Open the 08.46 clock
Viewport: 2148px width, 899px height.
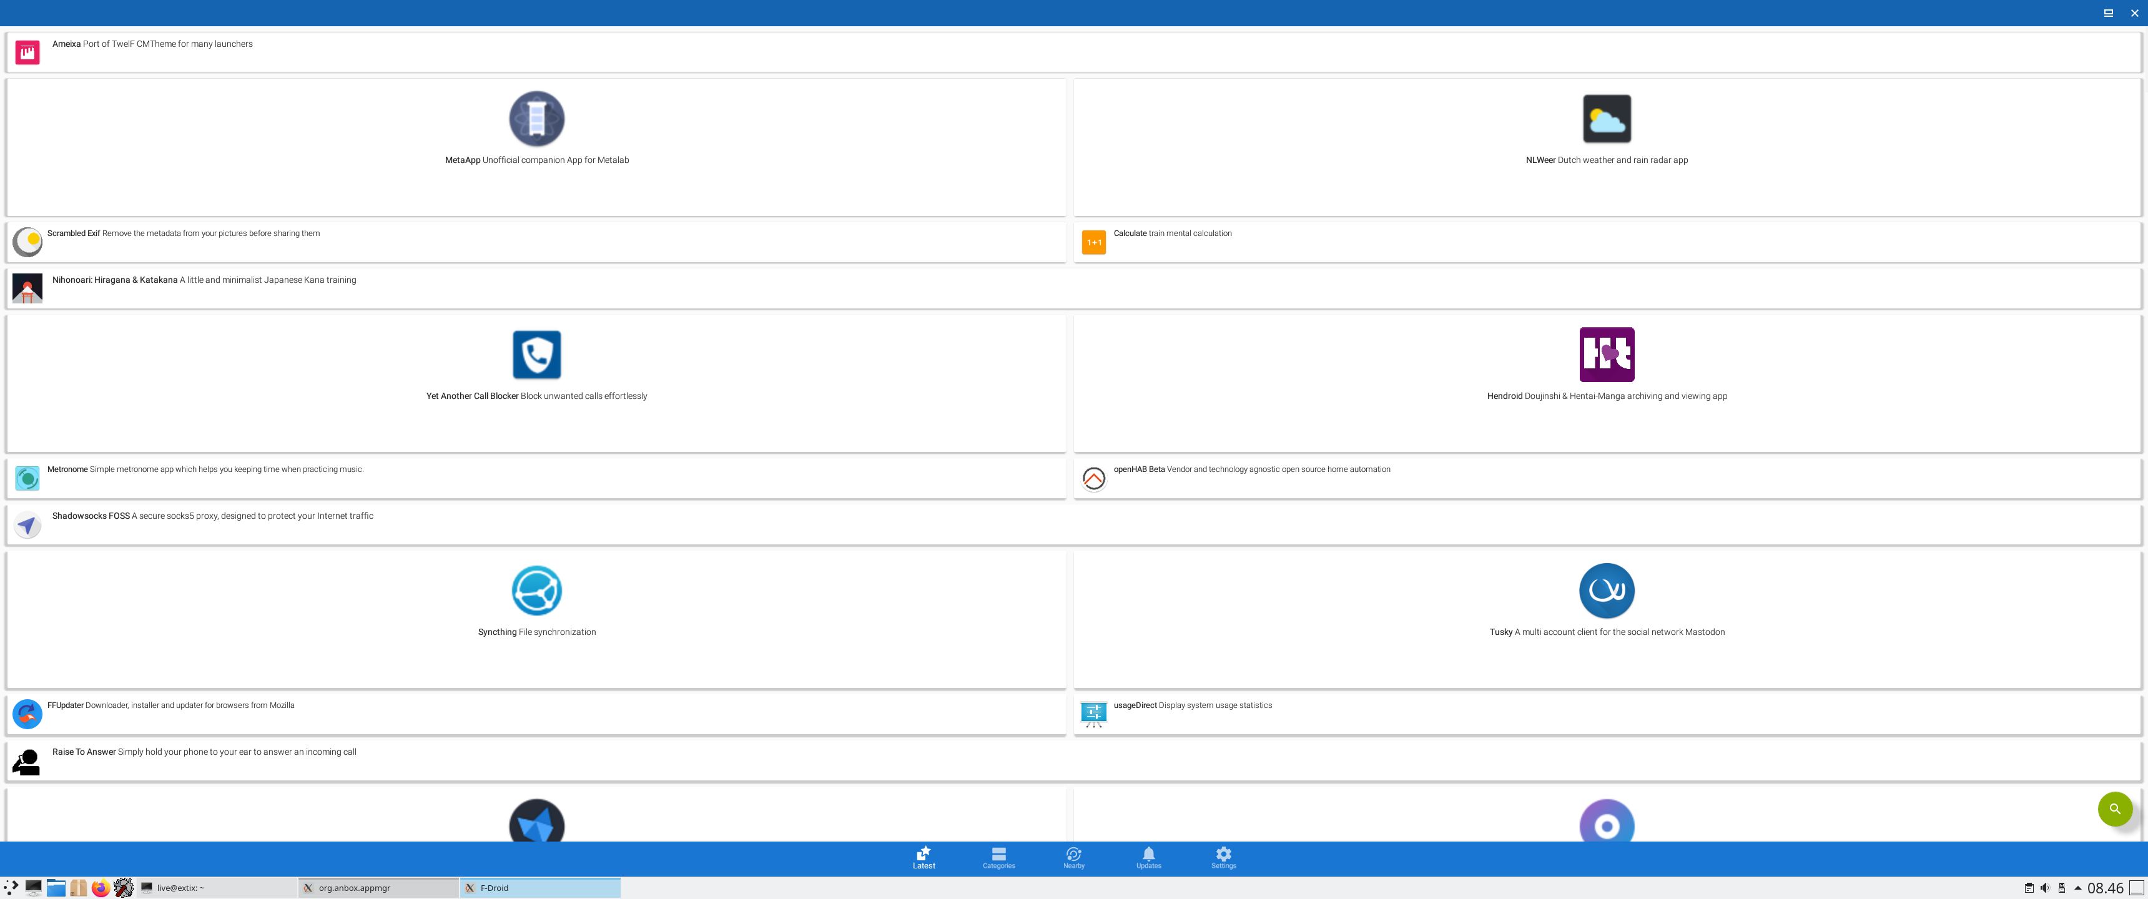pyautogui.click(x=2105, y=888)
